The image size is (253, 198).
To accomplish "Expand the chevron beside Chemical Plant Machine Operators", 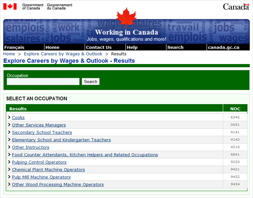I will click(9, 169).
